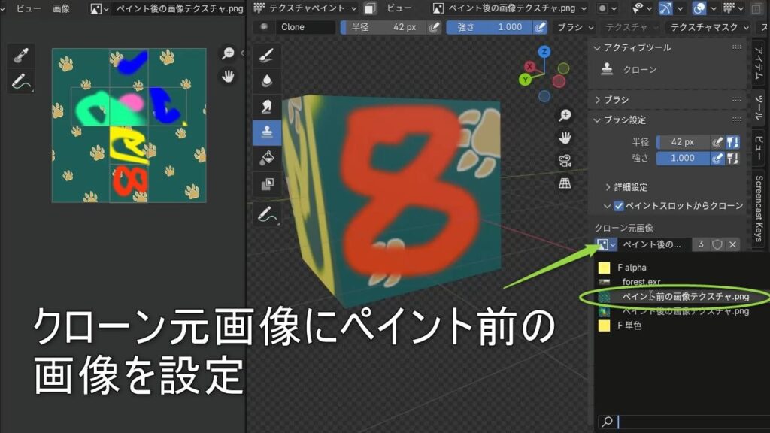Click the X axis on navigation gizmo
The height and width of the screenshot is (433, 770).
[529, 66]
